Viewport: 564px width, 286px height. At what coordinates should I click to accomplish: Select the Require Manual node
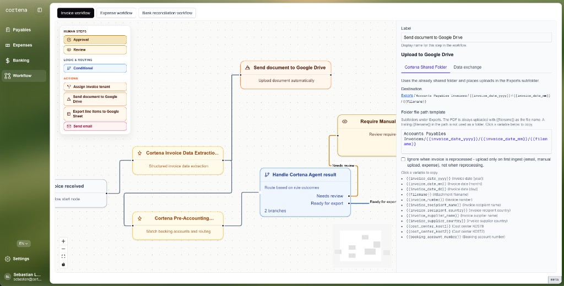[366, 135]
